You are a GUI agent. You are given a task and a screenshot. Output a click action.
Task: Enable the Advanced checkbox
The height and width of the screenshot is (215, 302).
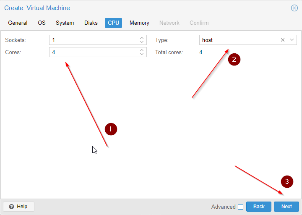coord(240,207)
